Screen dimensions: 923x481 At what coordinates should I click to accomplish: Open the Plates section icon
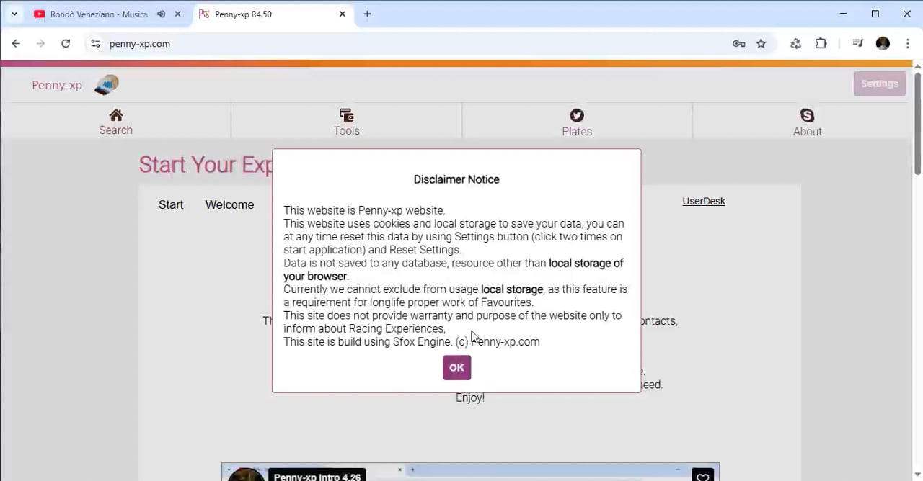click(577, 115)
